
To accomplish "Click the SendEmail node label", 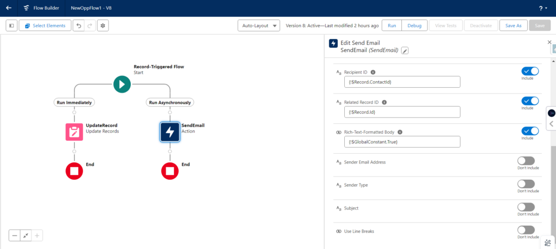I will (193, 125).
